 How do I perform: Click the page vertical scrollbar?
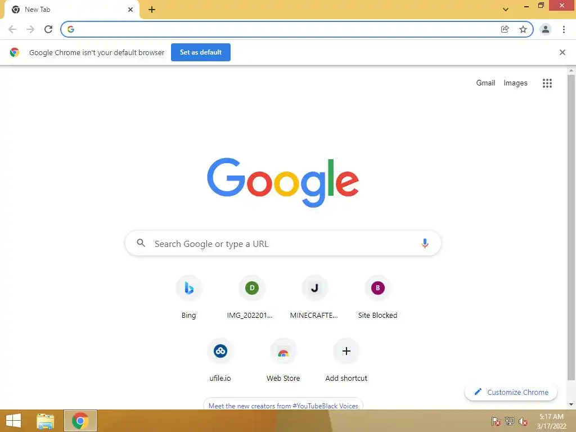point(571,228)
